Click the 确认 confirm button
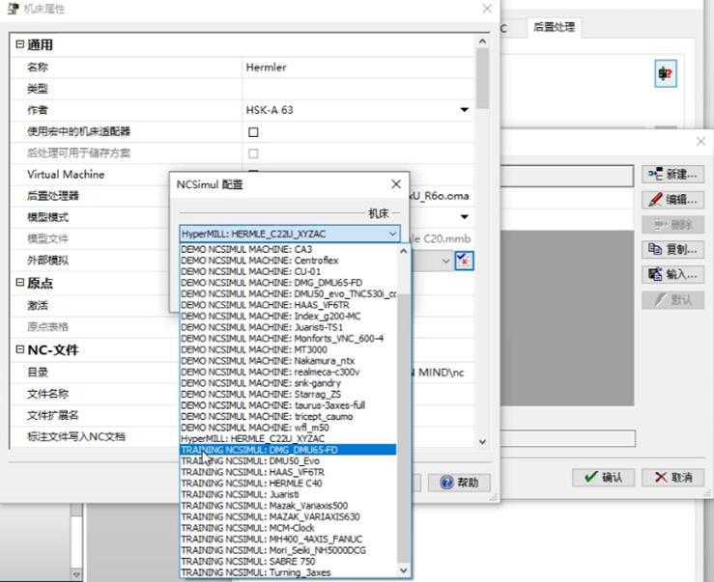Screen dimensions: 714x582 603,477
